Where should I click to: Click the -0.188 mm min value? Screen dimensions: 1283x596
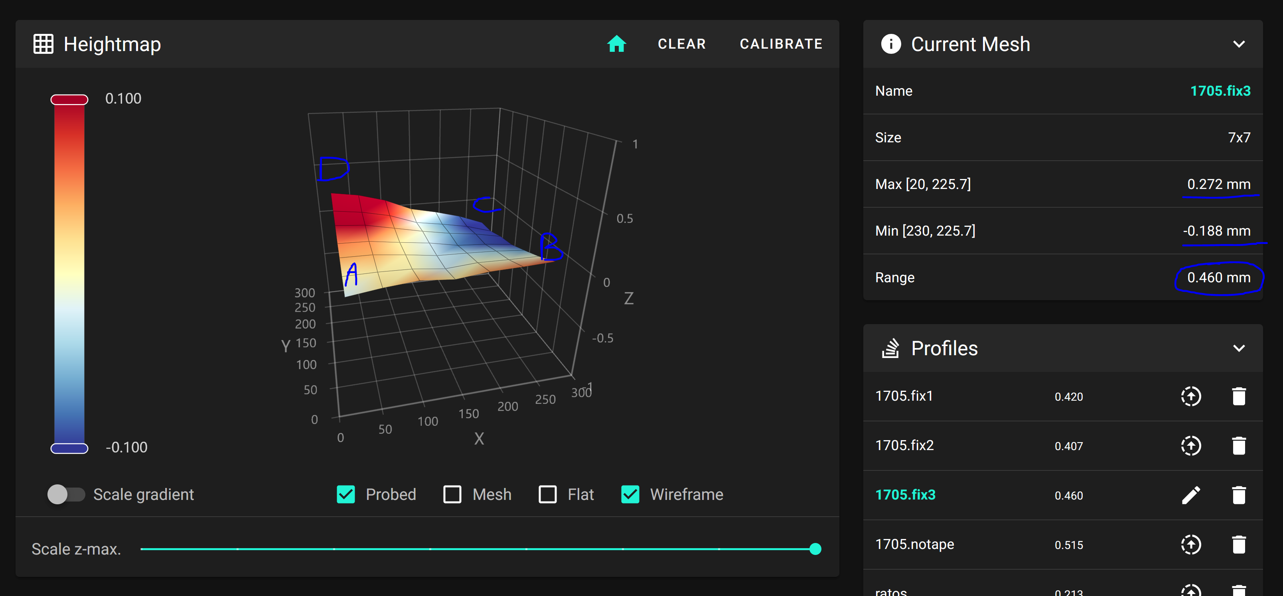(1216, 230)
